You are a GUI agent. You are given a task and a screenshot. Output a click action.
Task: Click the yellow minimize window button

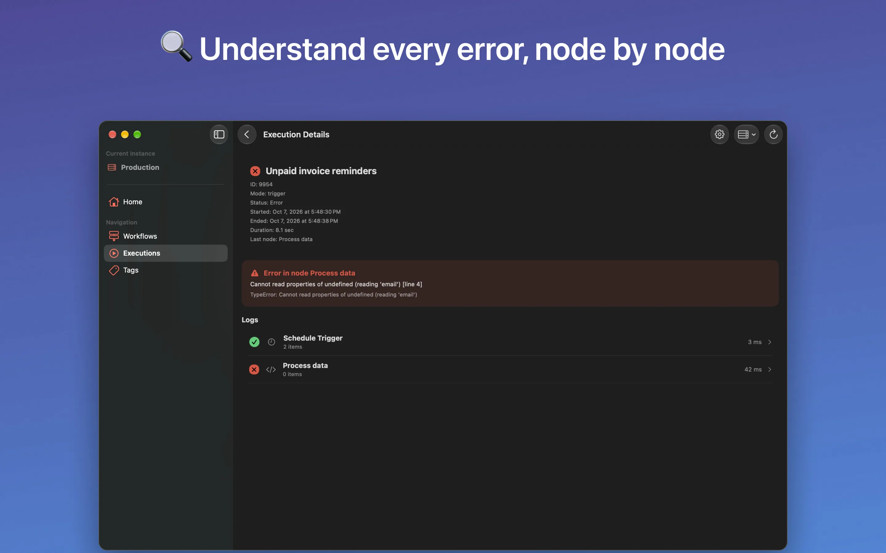(x=125, y=135)
